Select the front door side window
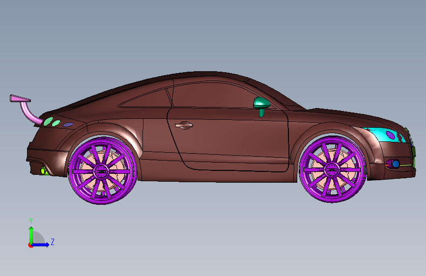The width and height of the screenshot is (426, 276). [217, 96]
